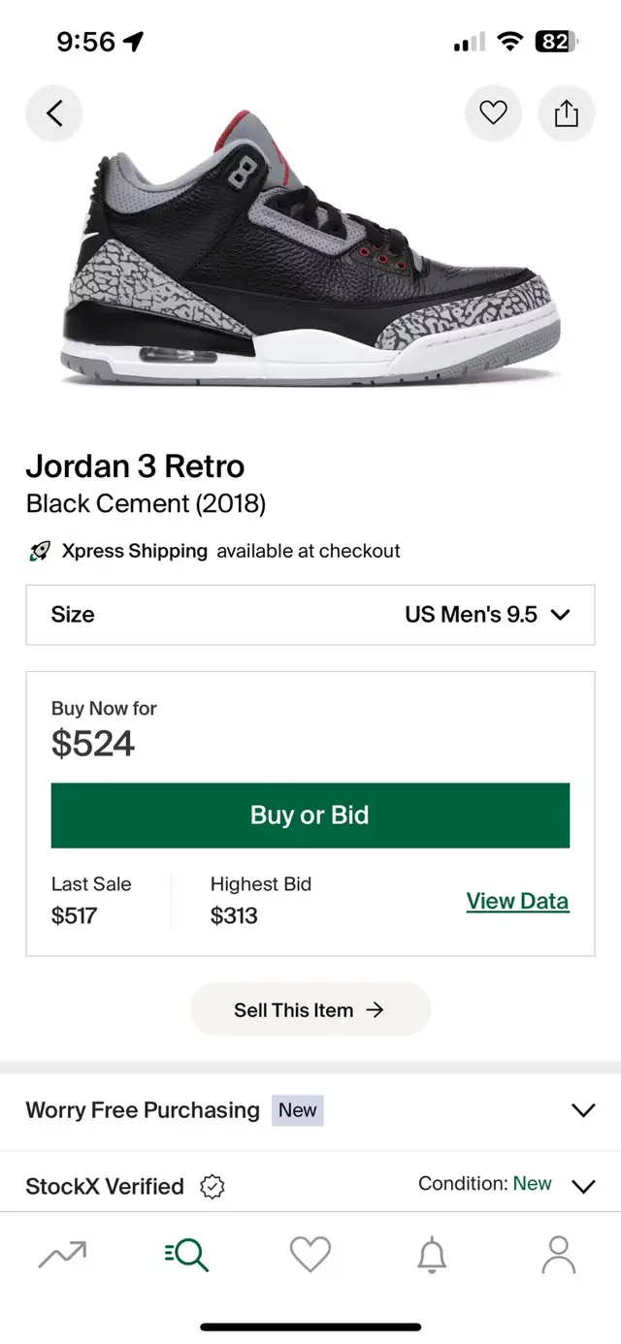Open Favorites via heart icon in bottom bar
The height and width of the screenshot is (1344, 621).
310,1253
